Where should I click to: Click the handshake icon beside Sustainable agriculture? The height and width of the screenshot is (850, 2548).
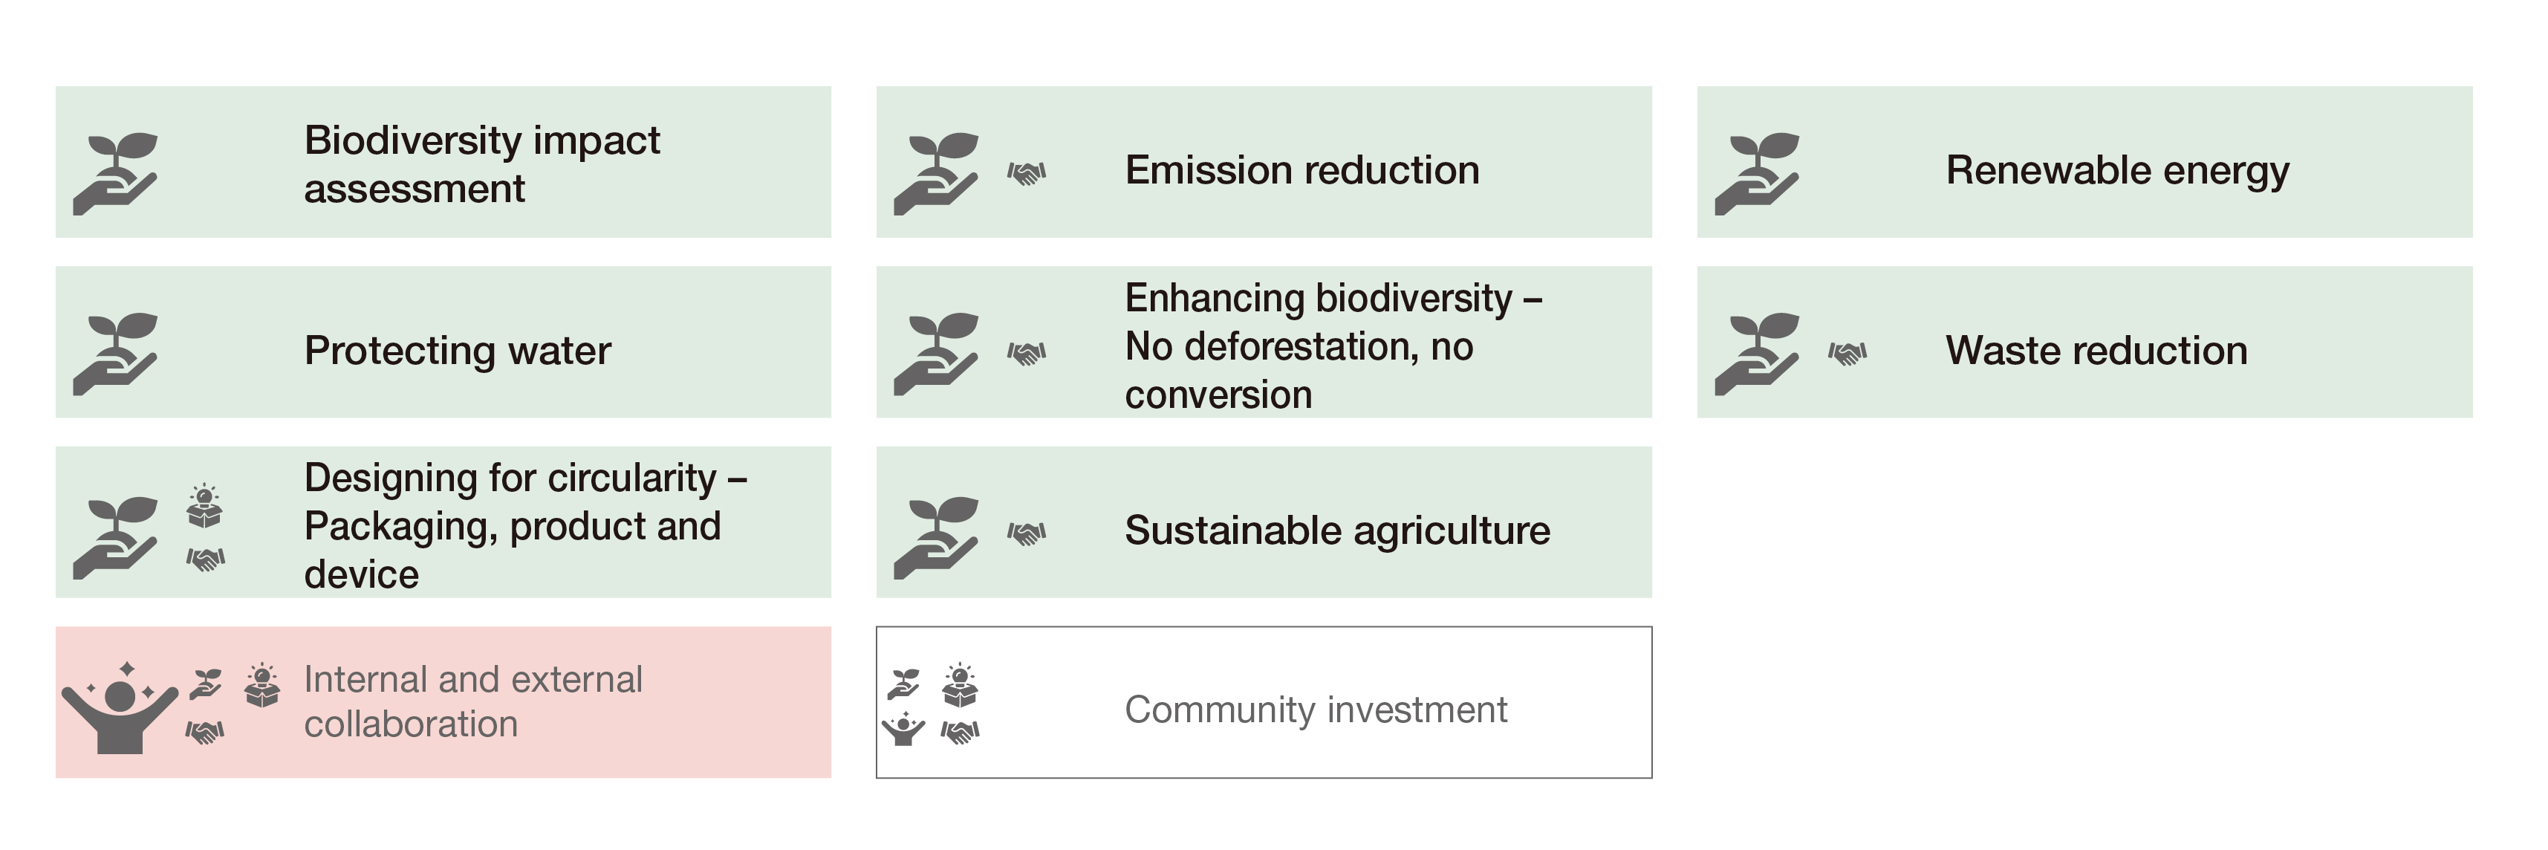coord(1027,534)
